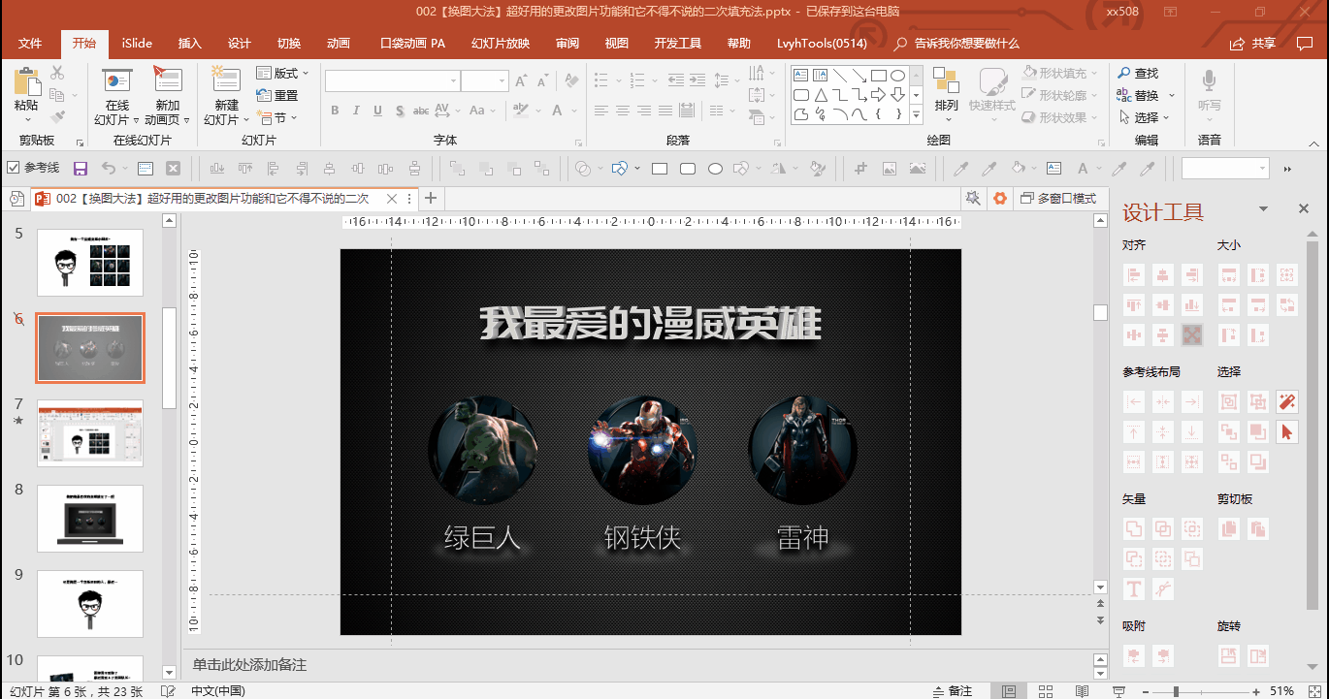Viewport: 1329px width, 699px height.
Task: Click the save floppy disk icon
Action: coord(81,168)
